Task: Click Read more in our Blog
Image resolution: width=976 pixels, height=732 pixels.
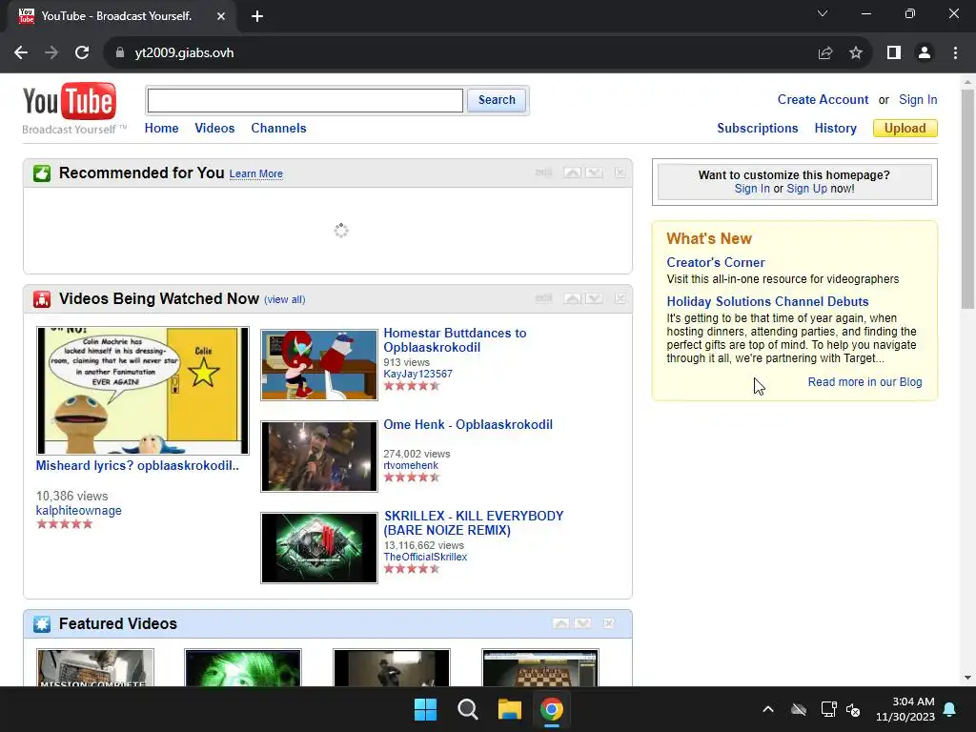Action: [864, 382]
